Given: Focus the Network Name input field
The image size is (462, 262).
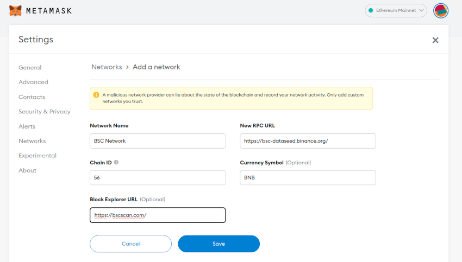Looking at the screenshot, I should [158, 141].
